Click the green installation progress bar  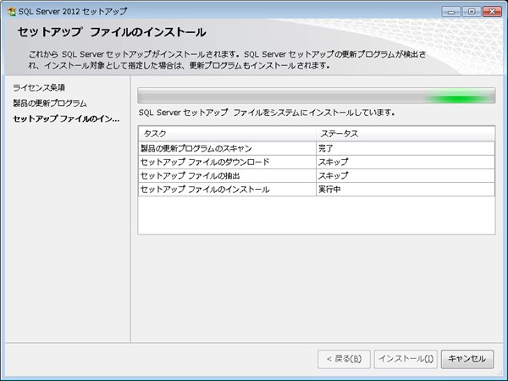(x=316, y=96)
